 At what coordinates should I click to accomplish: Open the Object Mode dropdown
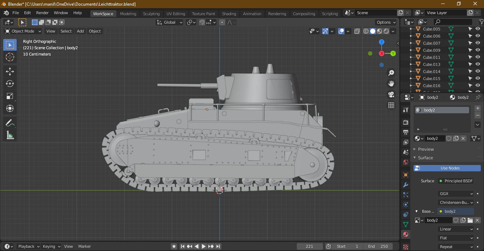(23, 31)
